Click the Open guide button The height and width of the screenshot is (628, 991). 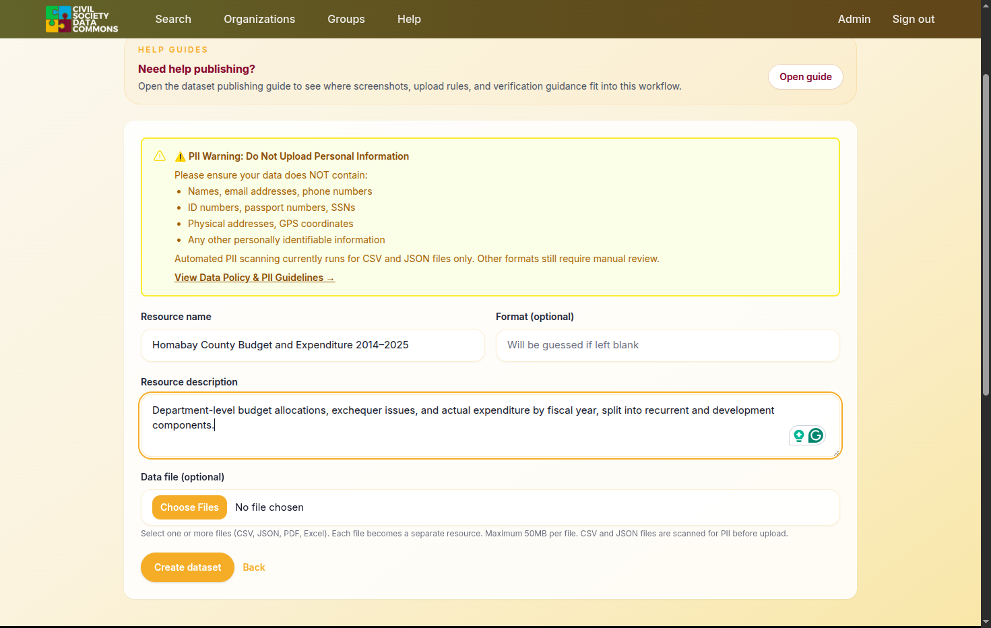(x=806, y=77)
